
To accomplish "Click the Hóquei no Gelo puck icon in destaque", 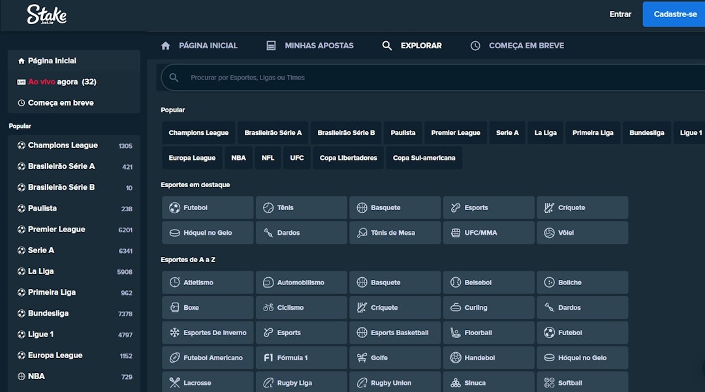I will [x=174, y=233].
